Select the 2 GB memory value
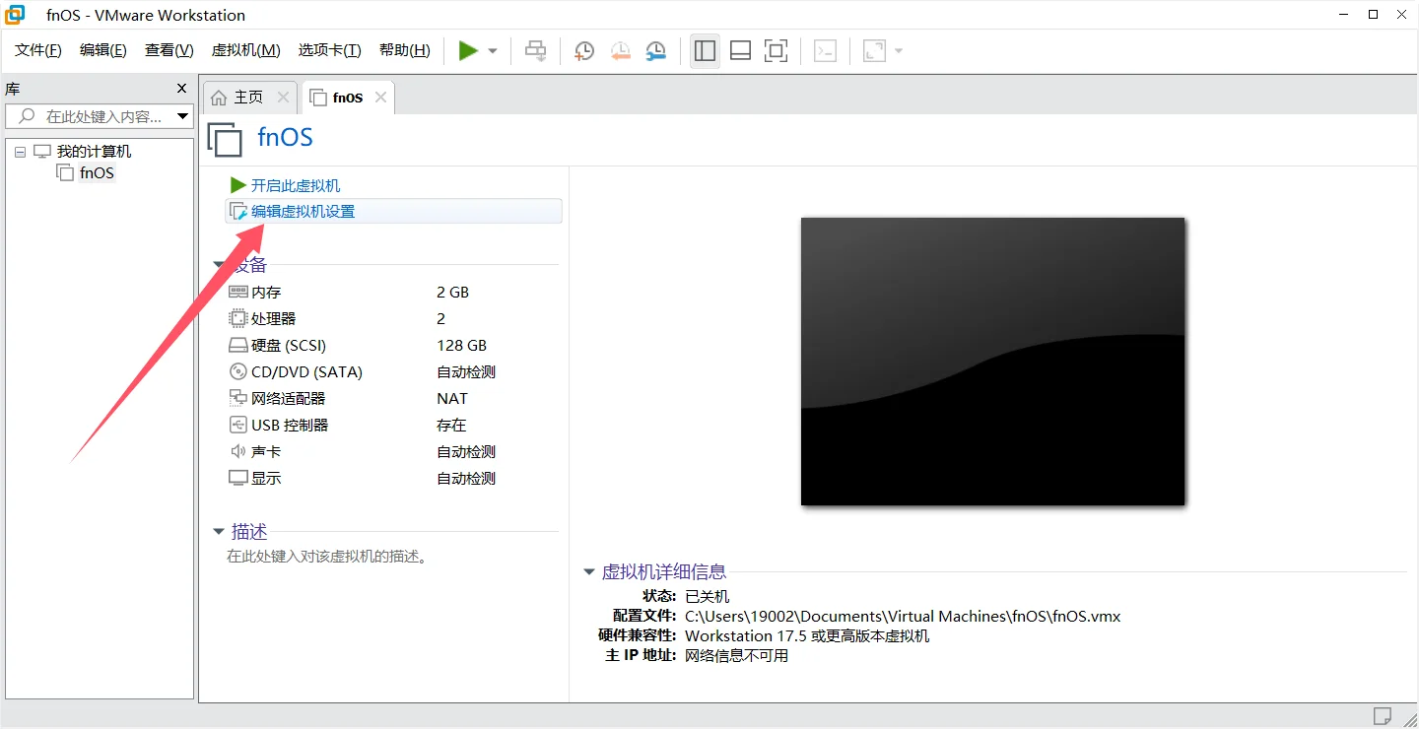This screenshot has height=729, width=1419. pos(453,293)
